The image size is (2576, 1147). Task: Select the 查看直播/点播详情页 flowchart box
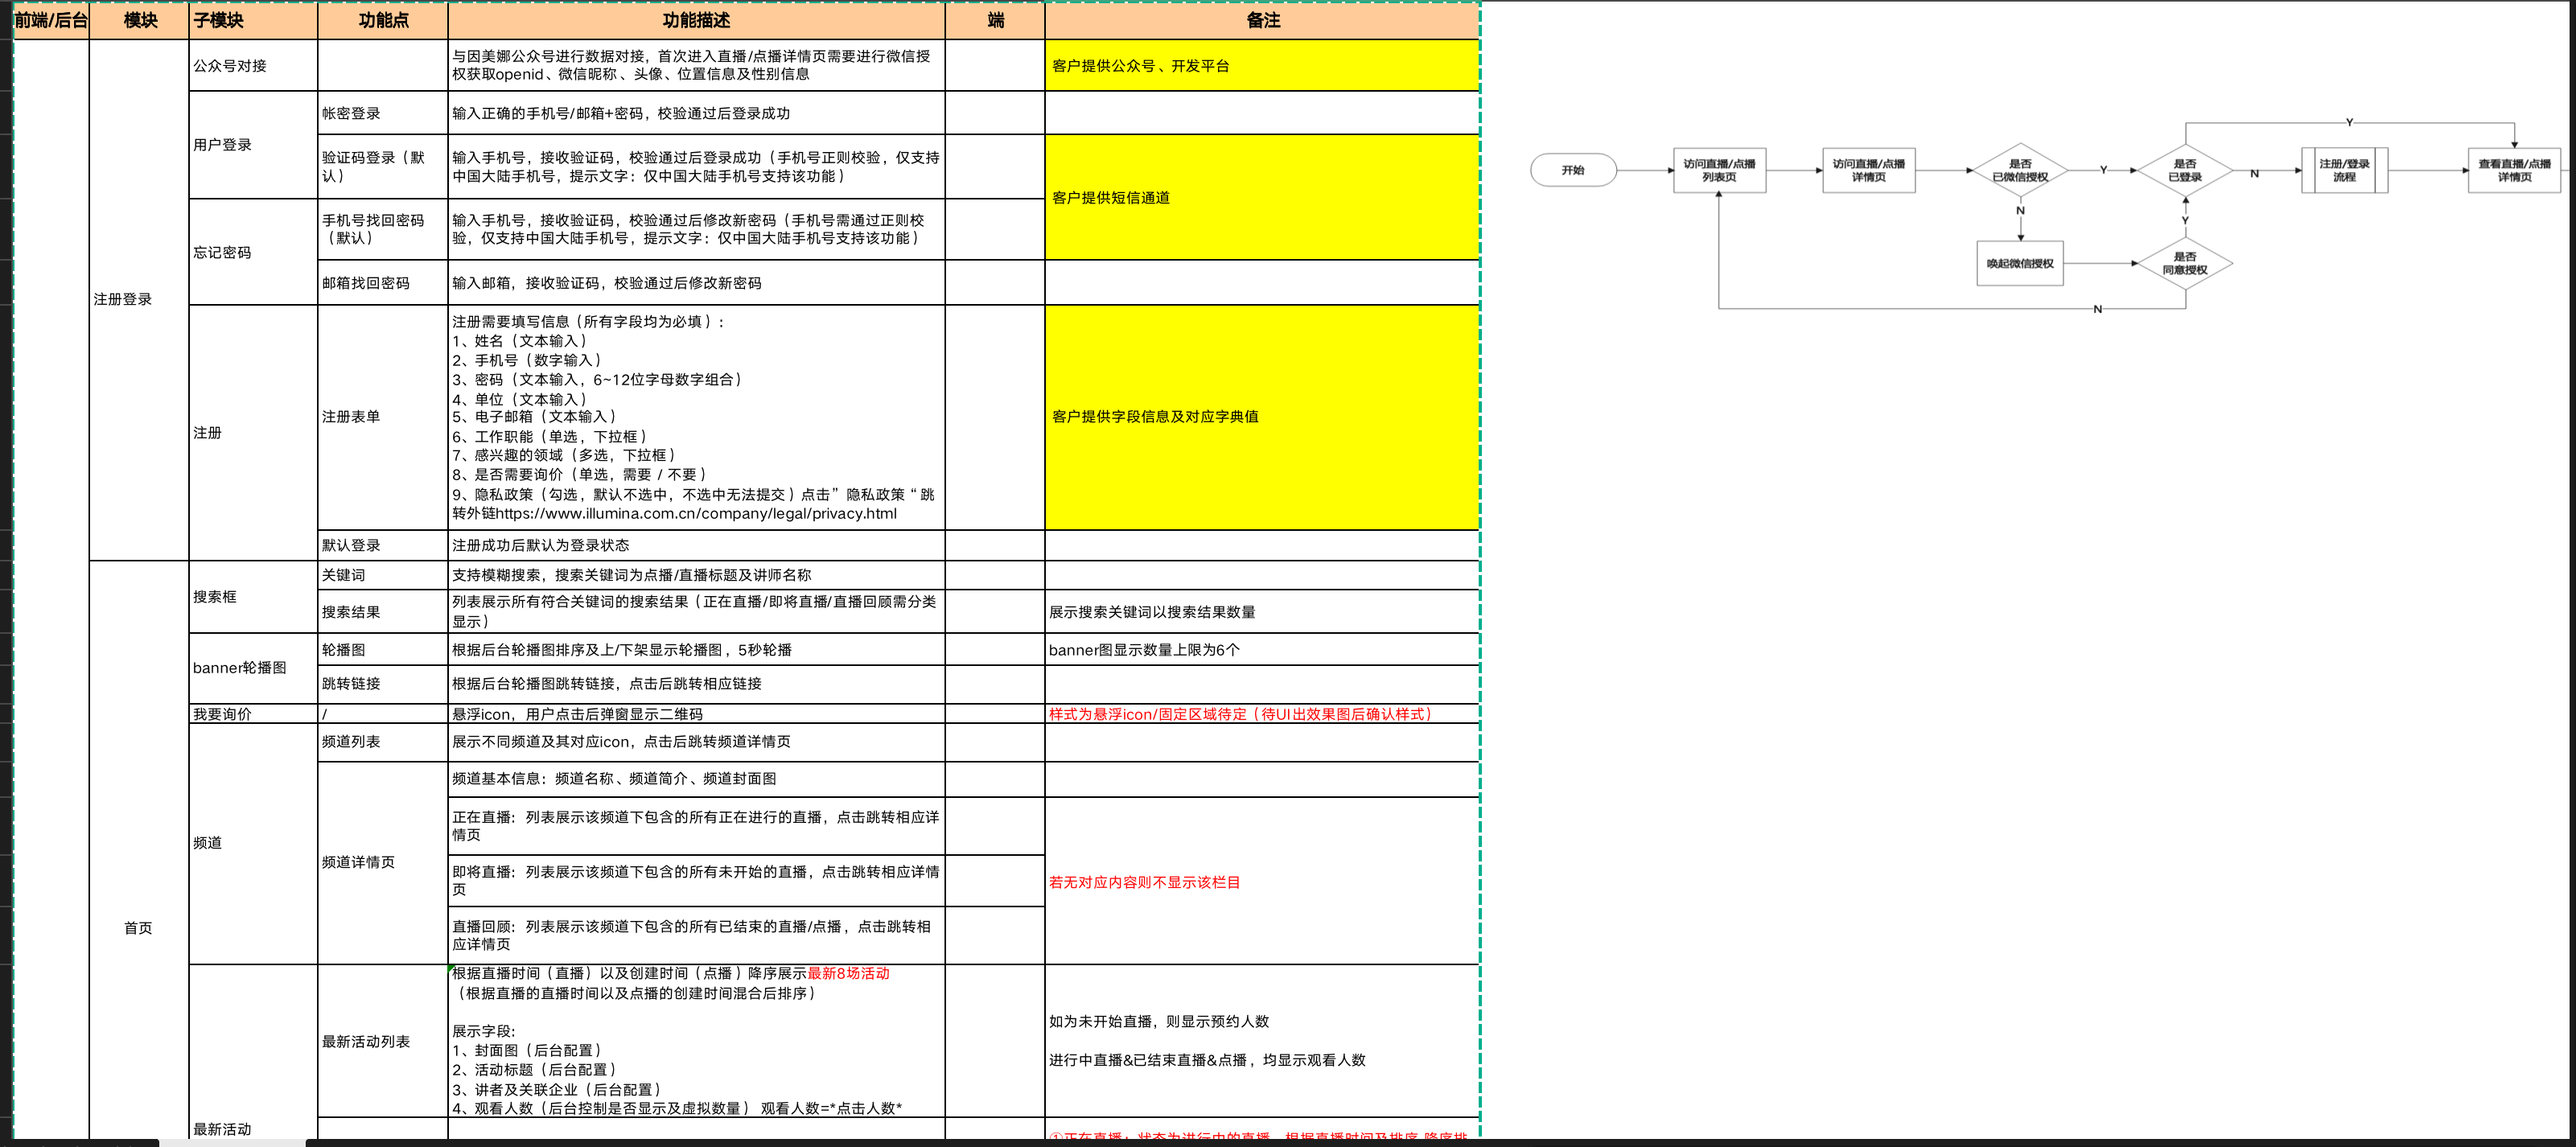click(2514, 170)
